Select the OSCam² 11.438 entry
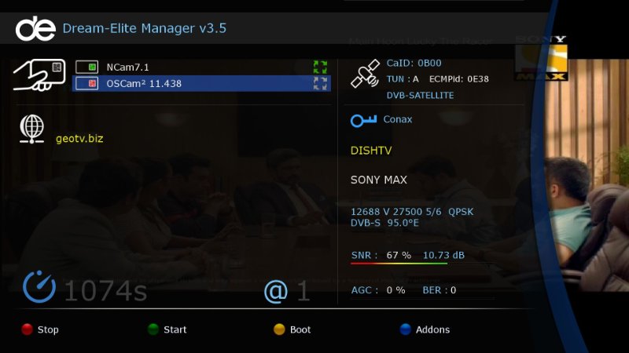 point(144,83)
